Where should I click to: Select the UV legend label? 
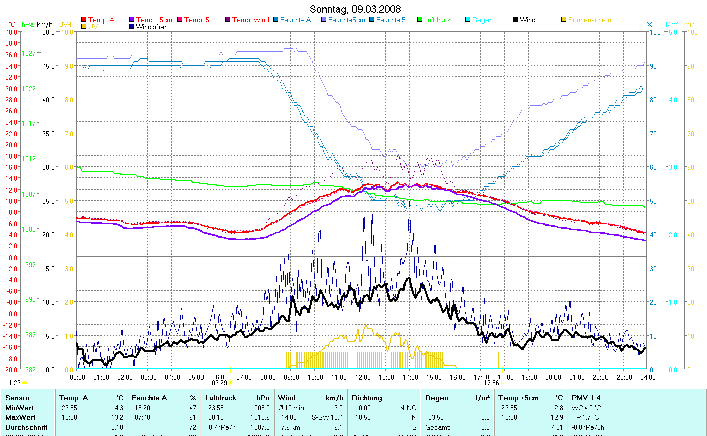click(x=93, y=26)
